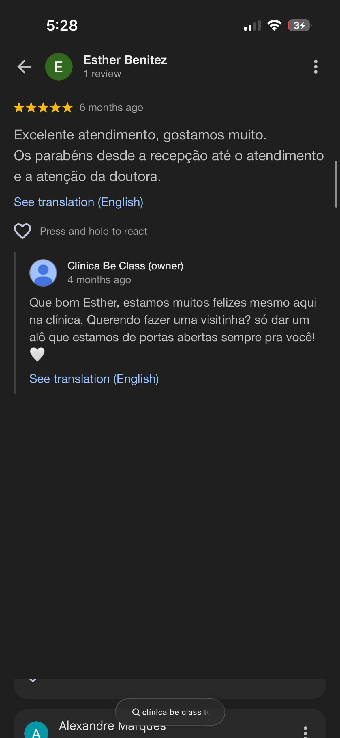Click the five-star rating on Esther's review
Screen dimensions: 340x738
(x=43, y=107)
